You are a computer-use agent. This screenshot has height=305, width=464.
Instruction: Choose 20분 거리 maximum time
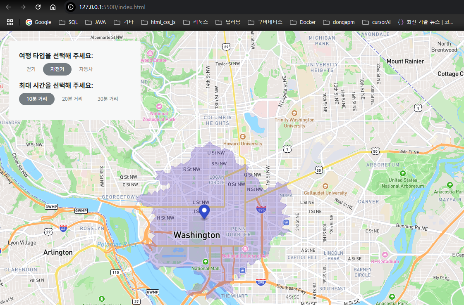72,99
